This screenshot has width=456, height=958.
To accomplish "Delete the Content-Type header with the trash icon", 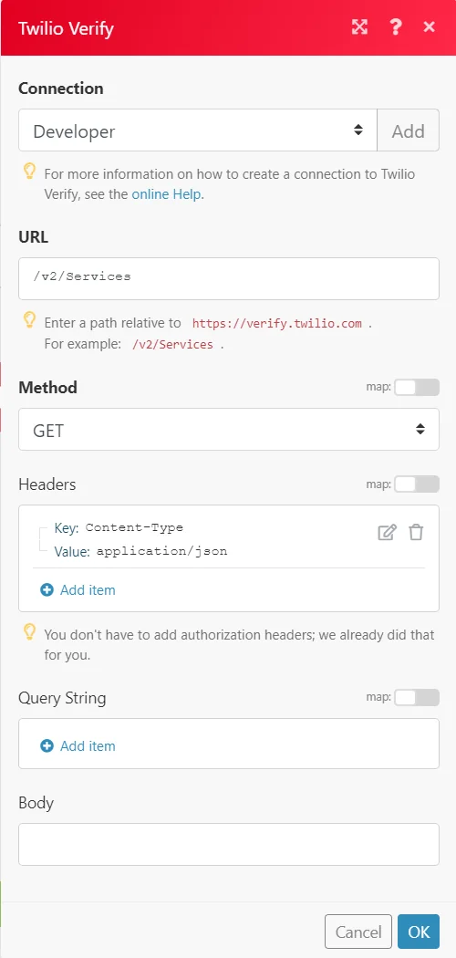I will click(x=416, y=532).
